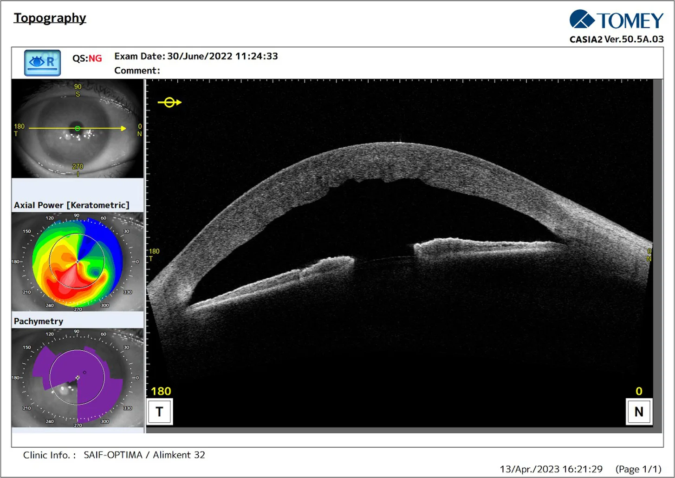Click the Pachymetry label

[39, 321]
